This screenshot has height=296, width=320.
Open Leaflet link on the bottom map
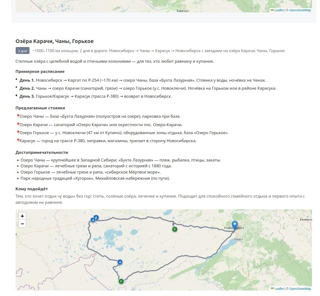(279, 289)
